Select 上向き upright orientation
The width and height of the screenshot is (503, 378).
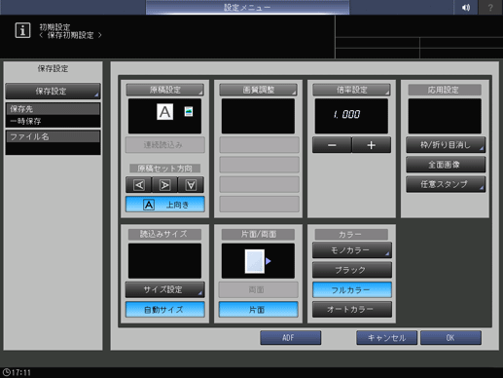coord(165,205)
